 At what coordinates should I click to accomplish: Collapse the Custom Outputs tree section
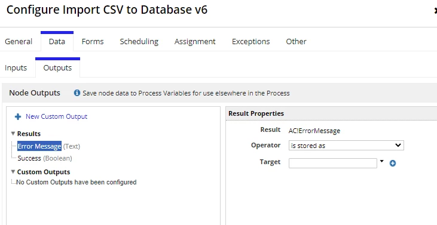tap(13, 172)
